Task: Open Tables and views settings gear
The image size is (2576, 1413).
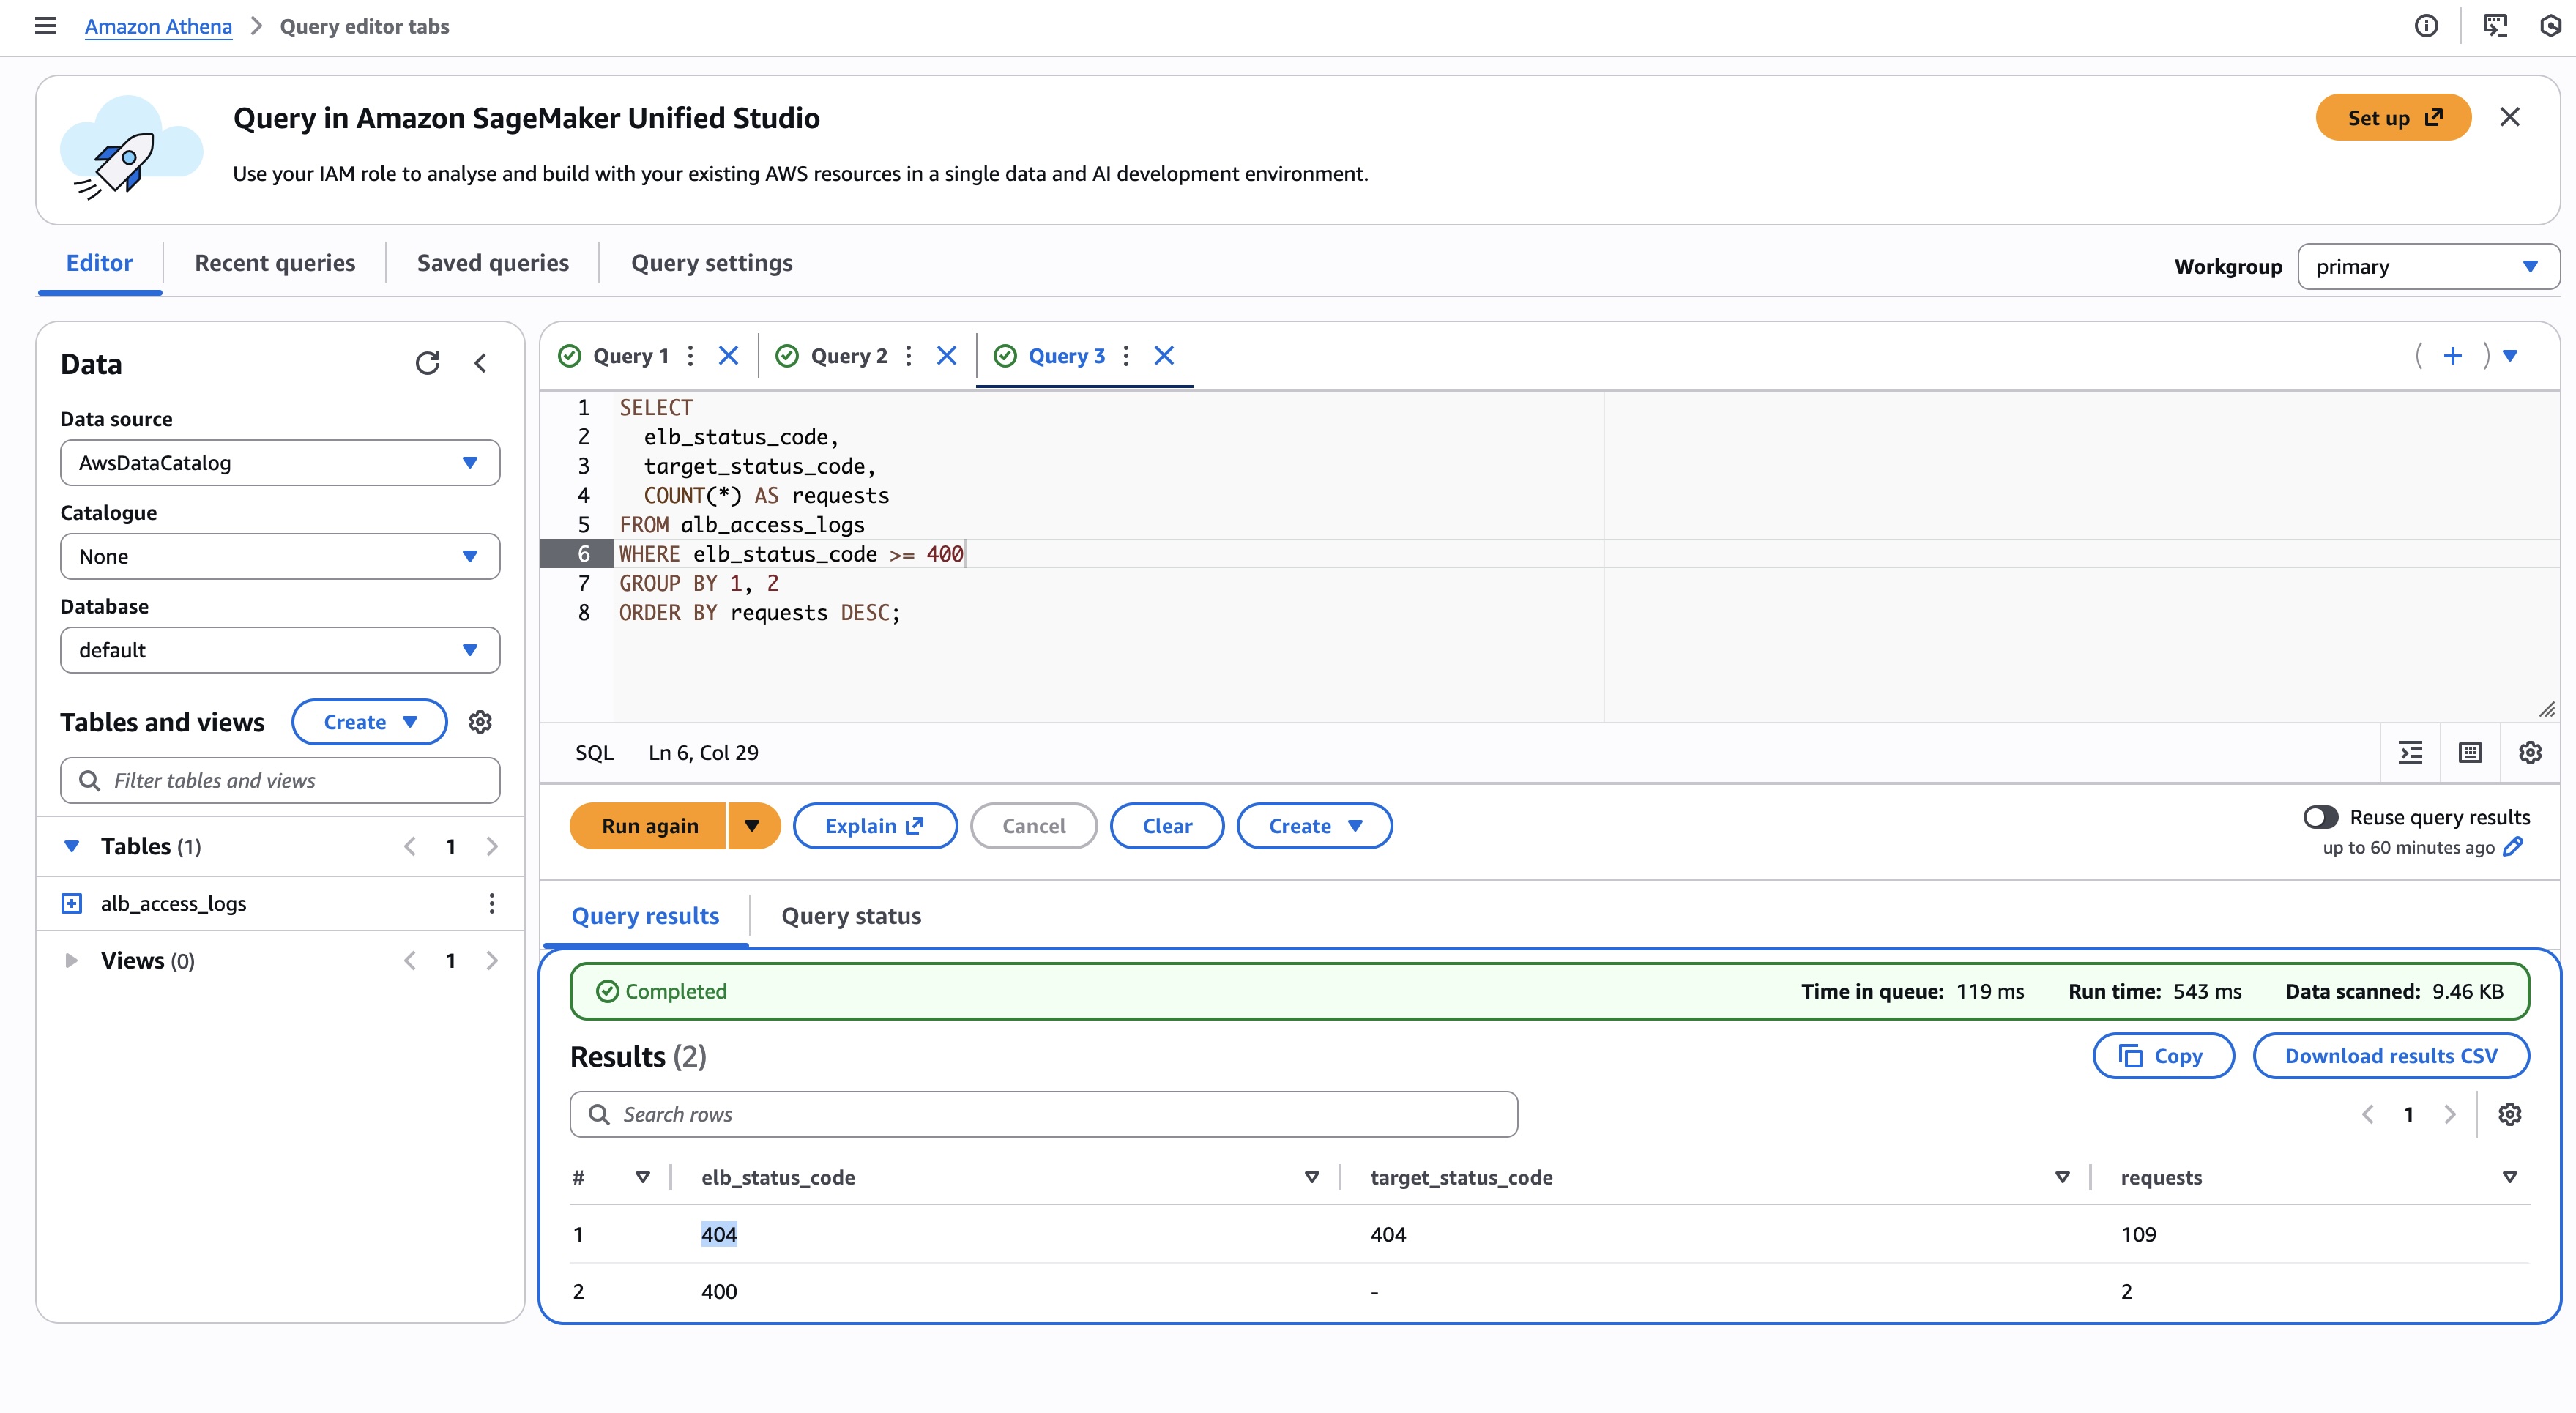Action: pos(480,722)
